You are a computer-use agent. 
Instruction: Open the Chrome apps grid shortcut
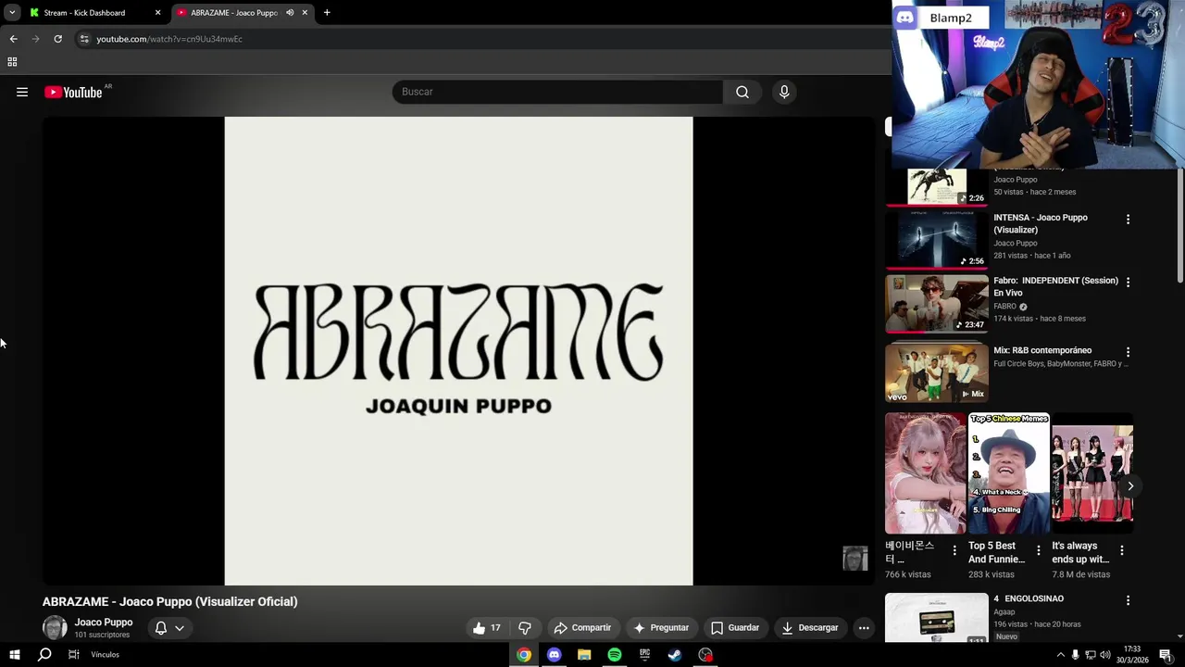(12, 62)
